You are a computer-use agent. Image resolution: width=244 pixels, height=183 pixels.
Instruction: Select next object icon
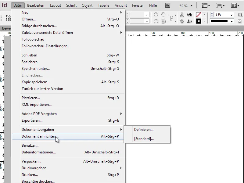coord(189,21)
